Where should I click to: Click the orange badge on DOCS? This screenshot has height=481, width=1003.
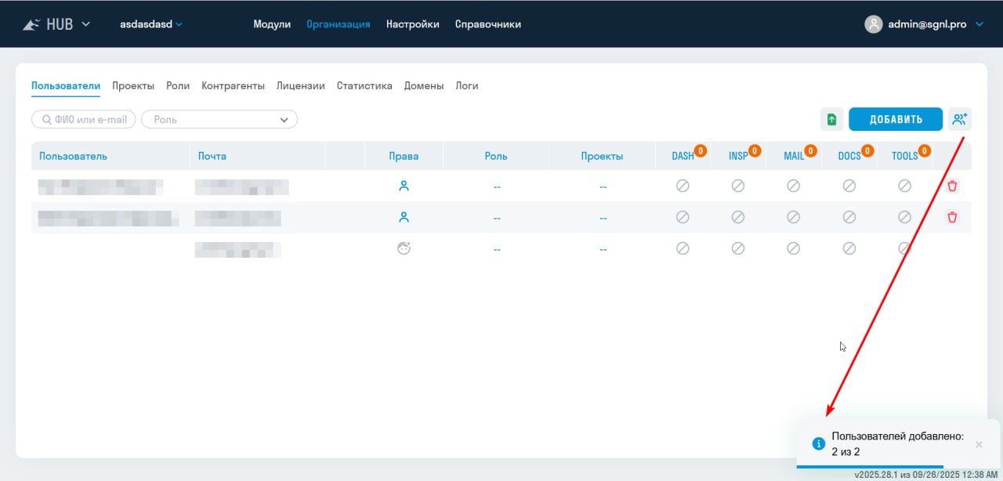pyautogui.click(x=867, y=150)
